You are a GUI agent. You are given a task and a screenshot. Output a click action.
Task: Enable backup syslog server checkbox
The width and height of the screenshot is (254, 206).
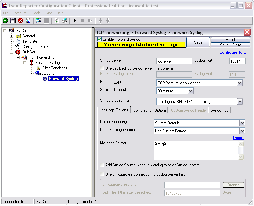point(102,68)
